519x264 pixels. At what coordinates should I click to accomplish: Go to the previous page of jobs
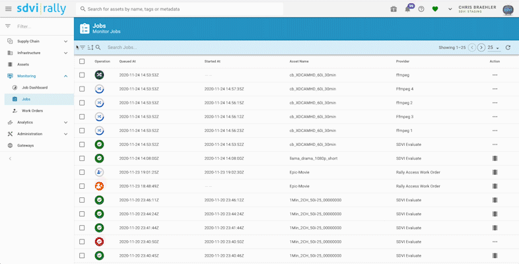point(472,48)
